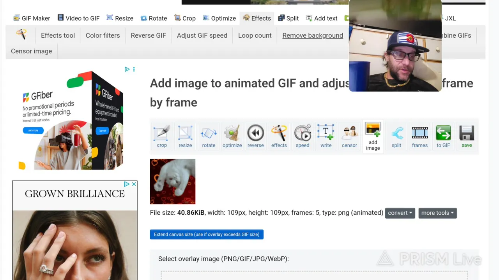Open the Reverse GIF link
Viewport: 499px width, 280px height.
pyautogui.click(x=149, y=35)
